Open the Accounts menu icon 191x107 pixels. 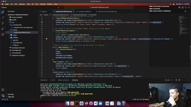pos(3,90)
